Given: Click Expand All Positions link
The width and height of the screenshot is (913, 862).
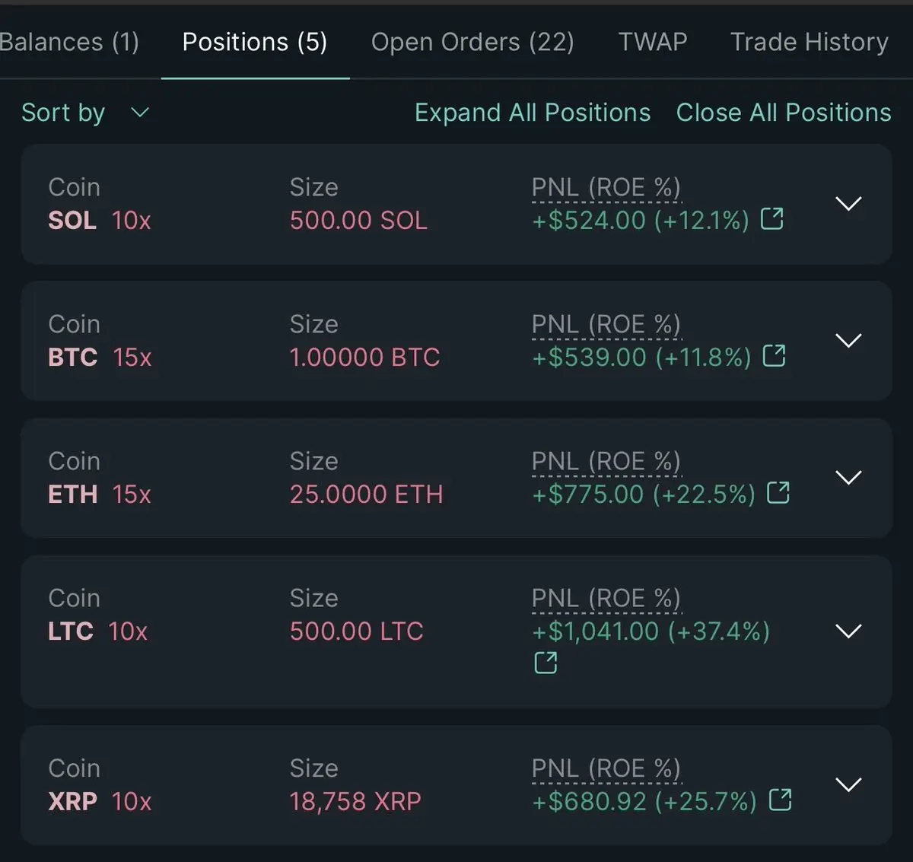Looking at the screenshot, I should (533, 113).
